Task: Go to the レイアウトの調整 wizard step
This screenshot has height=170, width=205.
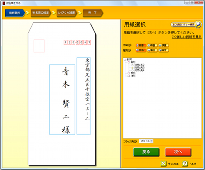Action: 67,13
